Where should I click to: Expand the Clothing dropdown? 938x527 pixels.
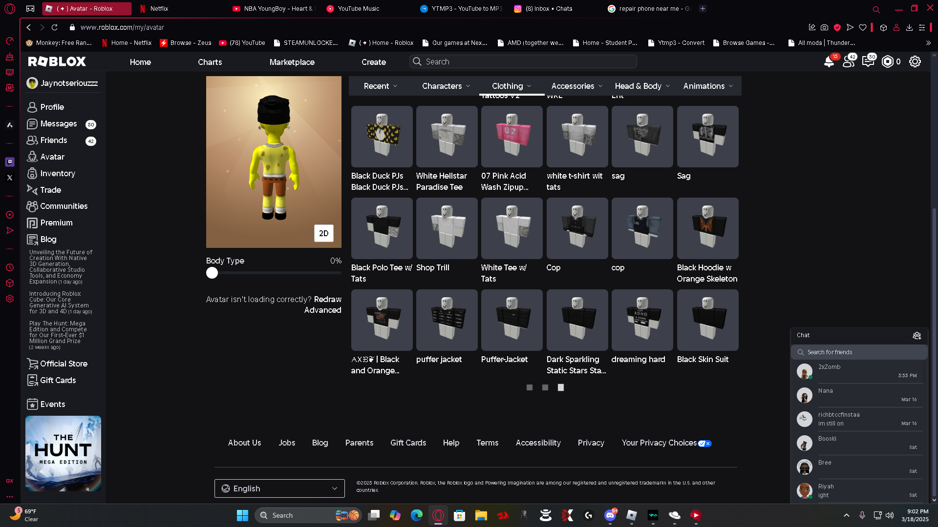point(512,86)
